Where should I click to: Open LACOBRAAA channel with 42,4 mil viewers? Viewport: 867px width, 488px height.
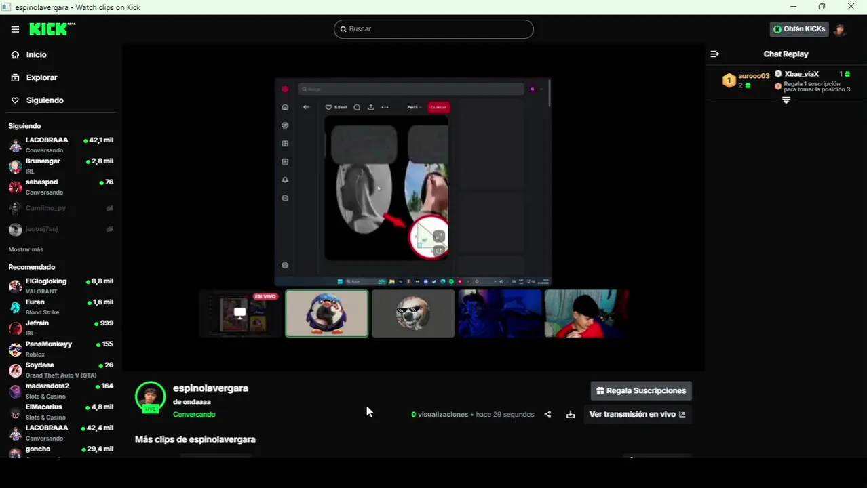tap(61, 433)
